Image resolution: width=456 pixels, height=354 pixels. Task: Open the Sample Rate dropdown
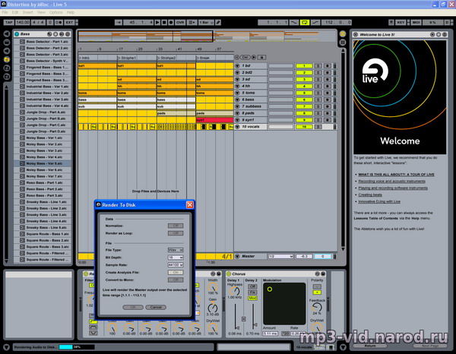click(176, 265)
